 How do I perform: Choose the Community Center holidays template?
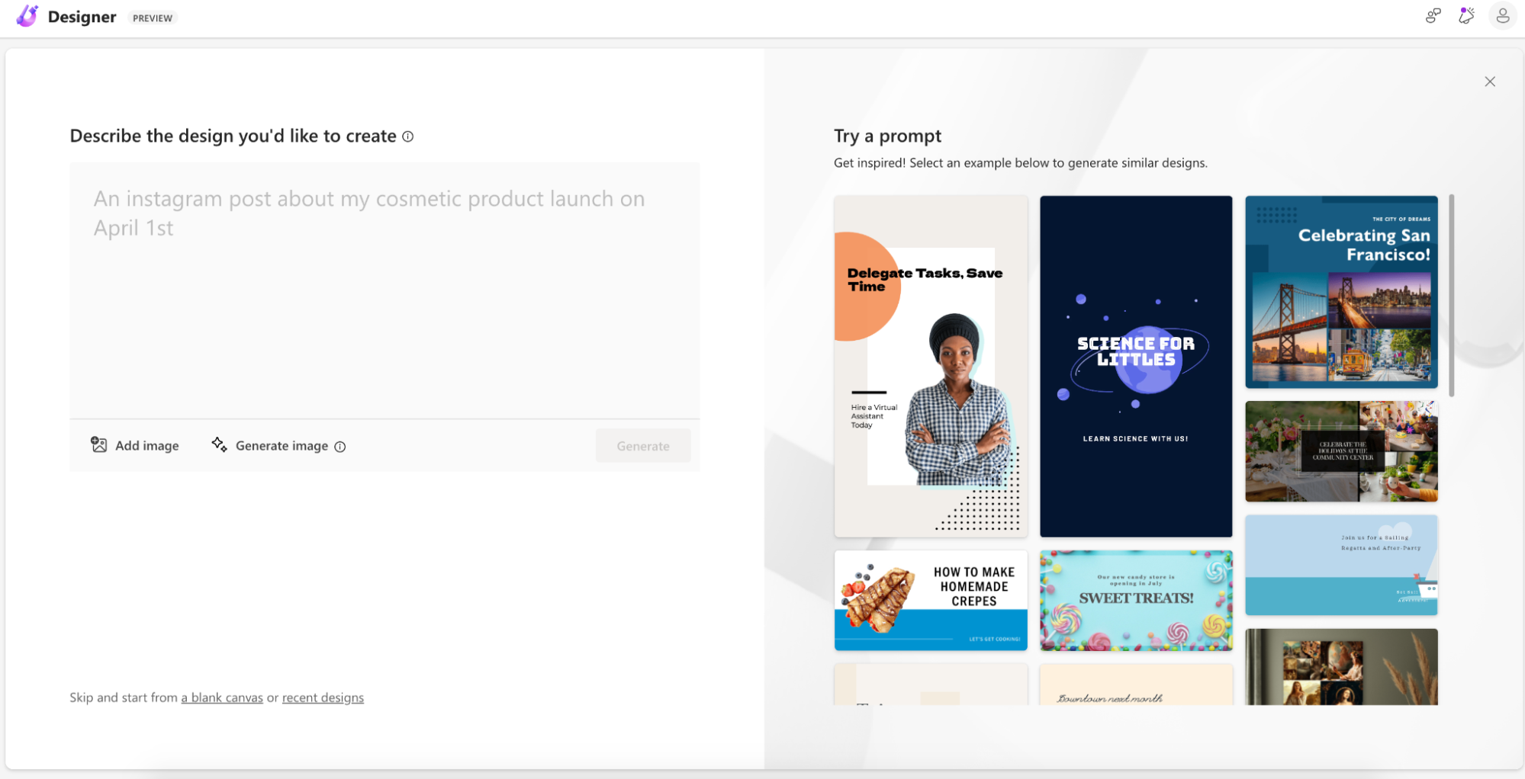[1341, 451]
